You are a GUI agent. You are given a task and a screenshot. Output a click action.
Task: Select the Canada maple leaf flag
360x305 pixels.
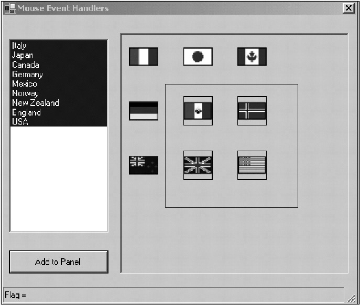click(252, 57)
